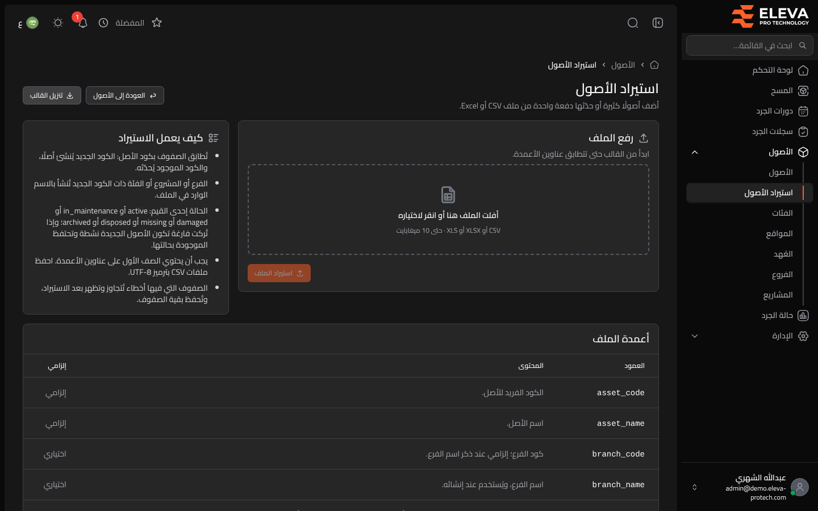The width and height of the screenshot is (818, 511).
Task: Click the branch_code column cell
Action: [x=618, y=454]
